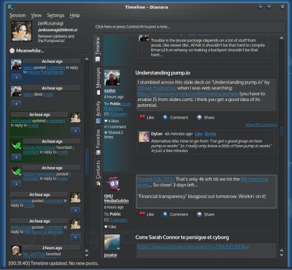Open sazius avatar menu in 'Idea for PumpMigrate' activity
This screenshot has height=270, width=292.
(16, 65)
